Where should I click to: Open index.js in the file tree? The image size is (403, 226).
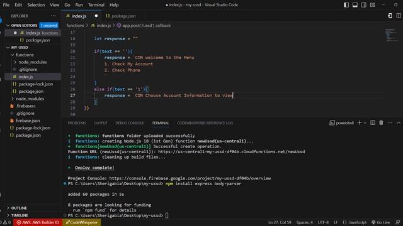click(x=33, y=77)
